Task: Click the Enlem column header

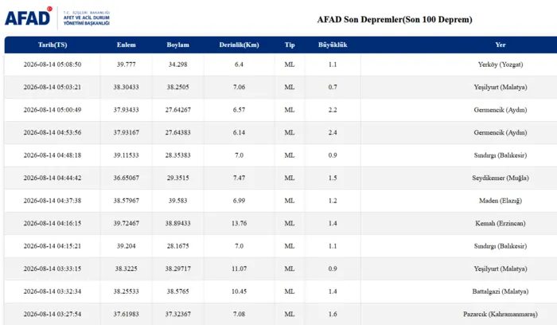Action: coord(126,45)
